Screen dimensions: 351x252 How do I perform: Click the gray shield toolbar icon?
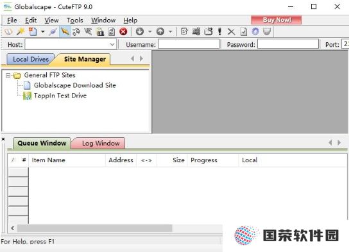267,31
